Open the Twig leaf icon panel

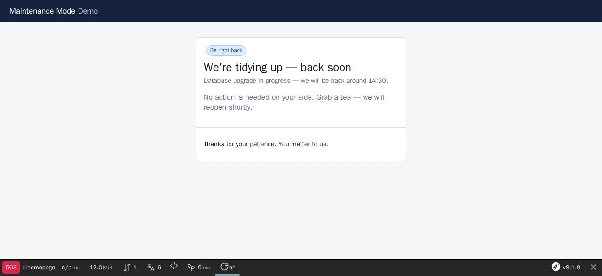(191, 268)
